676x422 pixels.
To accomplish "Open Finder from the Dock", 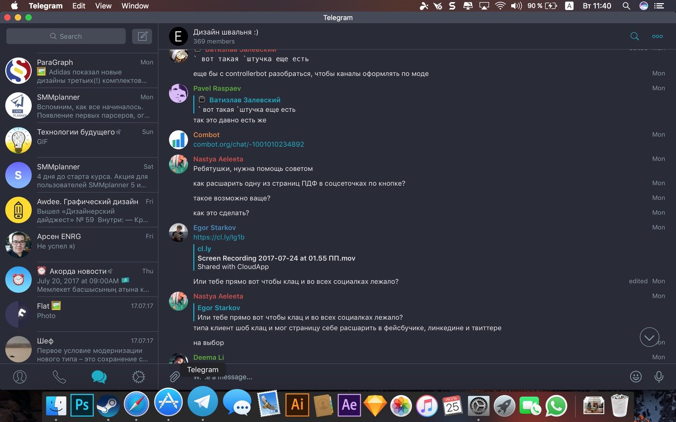I will coord(56,405).
